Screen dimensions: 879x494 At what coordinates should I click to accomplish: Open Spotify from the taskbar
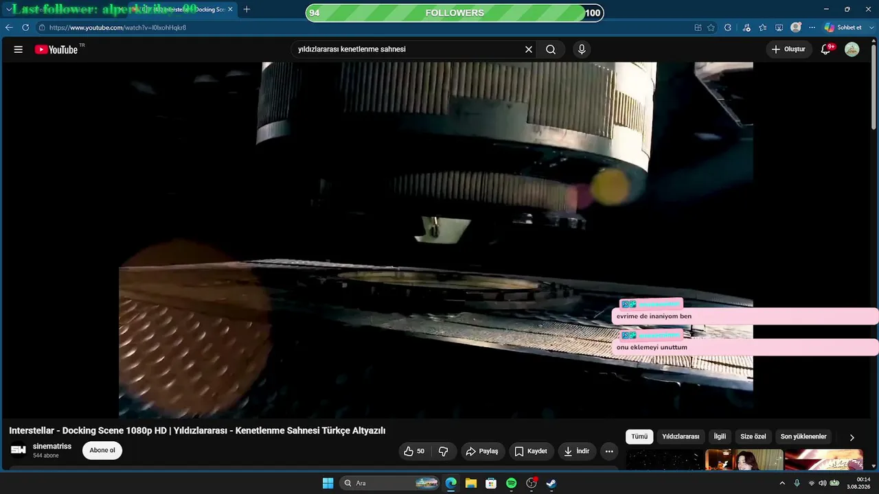511,483
